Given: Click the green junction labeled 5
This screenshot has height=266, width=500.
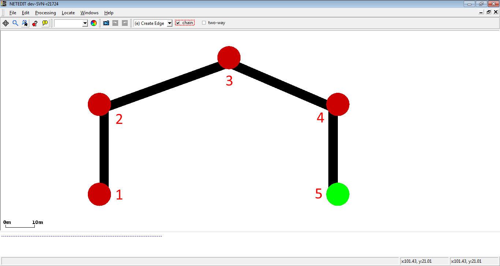Looking at the screenshot, I should [337, 194].
